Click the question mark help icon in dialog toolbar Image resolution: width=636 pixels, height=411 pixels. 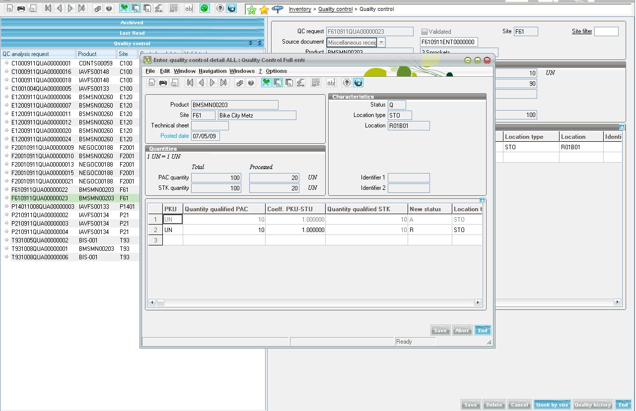[347, 83]
